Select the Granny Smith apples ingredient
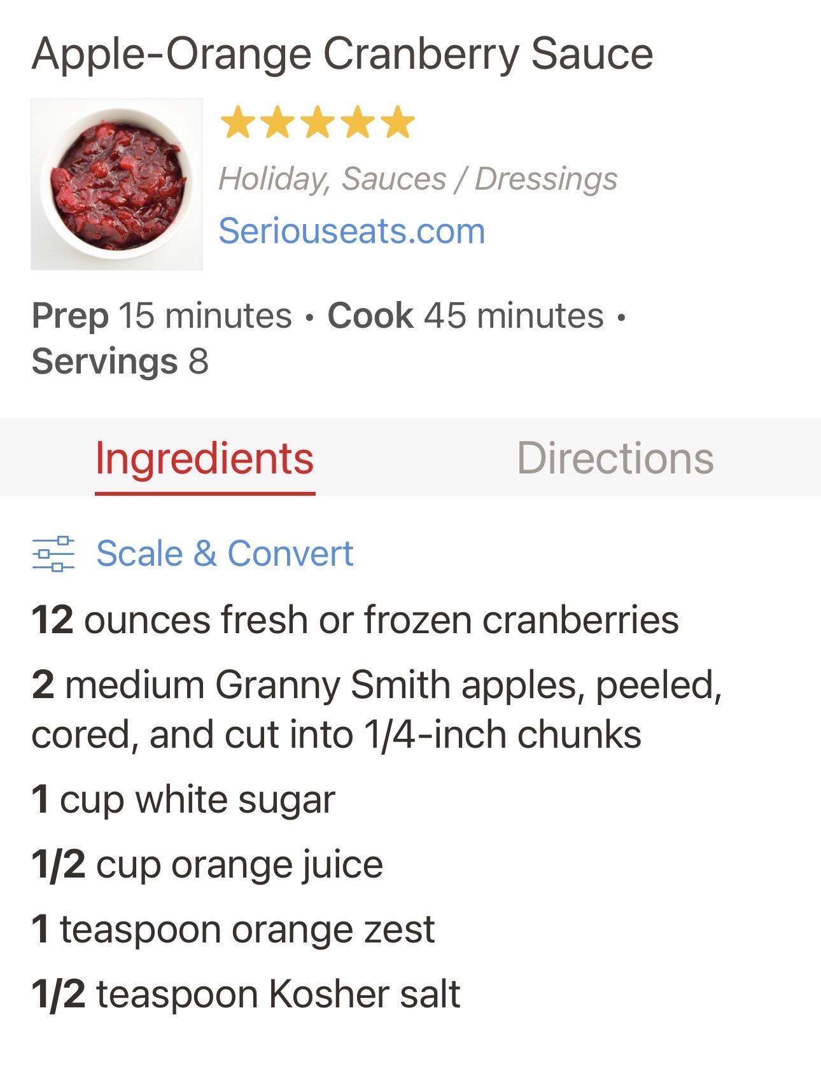This screenshot has height=1078, width=821. tap(375, 710)
